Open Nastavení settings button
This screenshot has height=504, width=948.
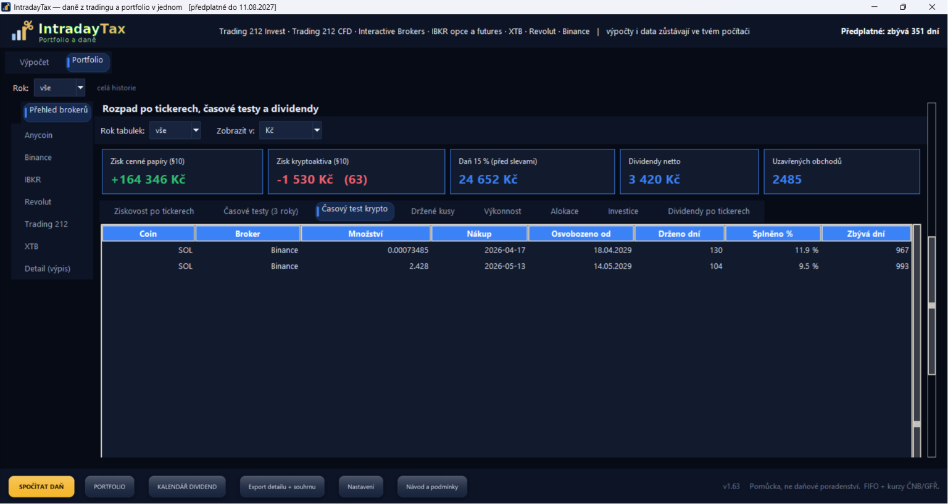361,487
